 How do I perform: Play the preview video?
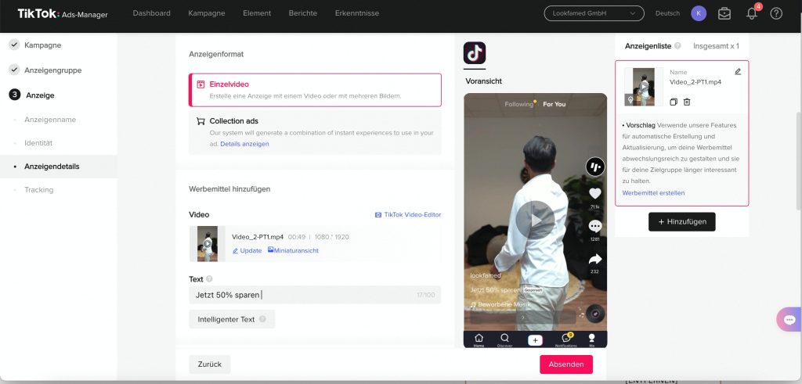pyautogui.click(x=535, y=220)
